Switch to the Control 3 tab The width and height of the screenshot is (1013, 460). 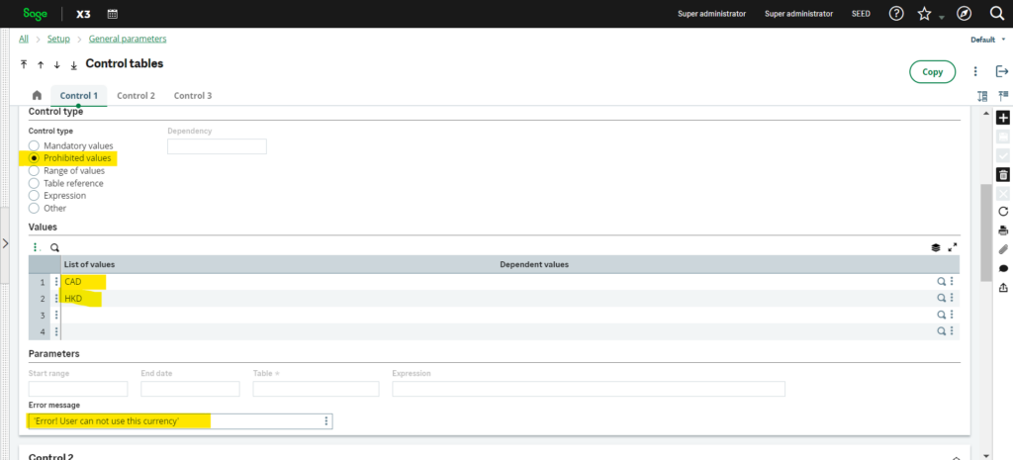coord(193,96)
